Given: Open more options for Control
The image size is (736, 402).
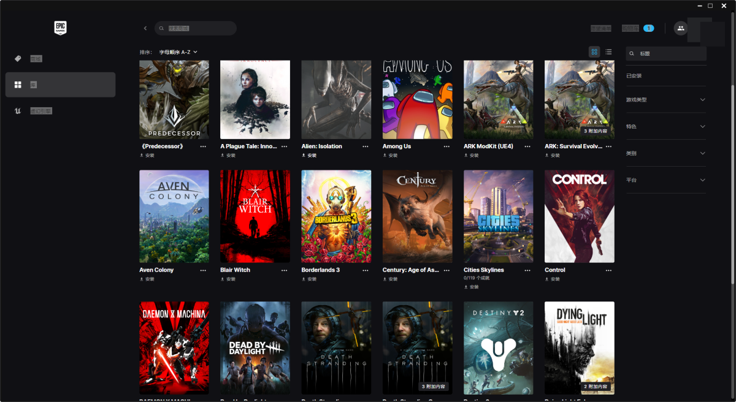Looking at the screenshot, I should click(608, 270).
